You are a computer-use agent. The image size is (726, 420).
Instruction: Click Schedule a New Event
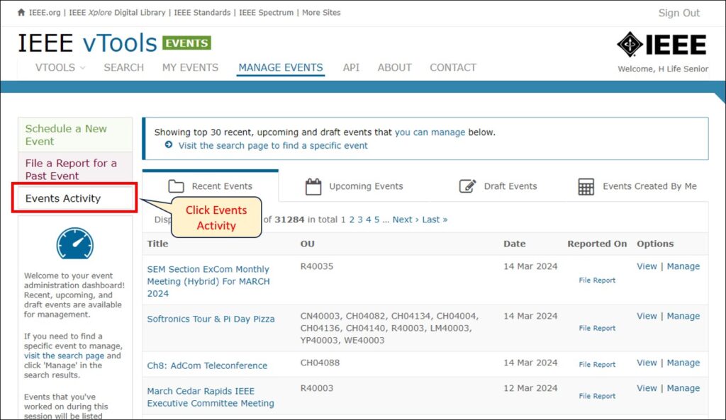pyautogui.click(x=75, y=135)
